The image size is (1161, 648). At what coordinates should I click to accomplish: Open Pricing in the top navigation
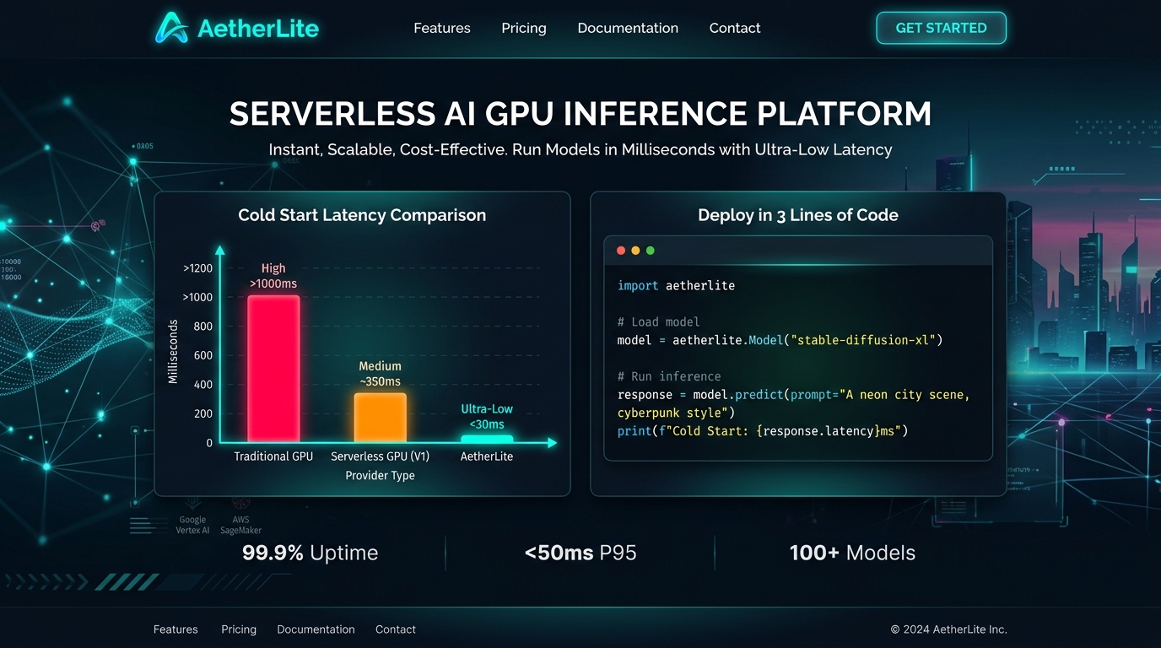point(524,28)
